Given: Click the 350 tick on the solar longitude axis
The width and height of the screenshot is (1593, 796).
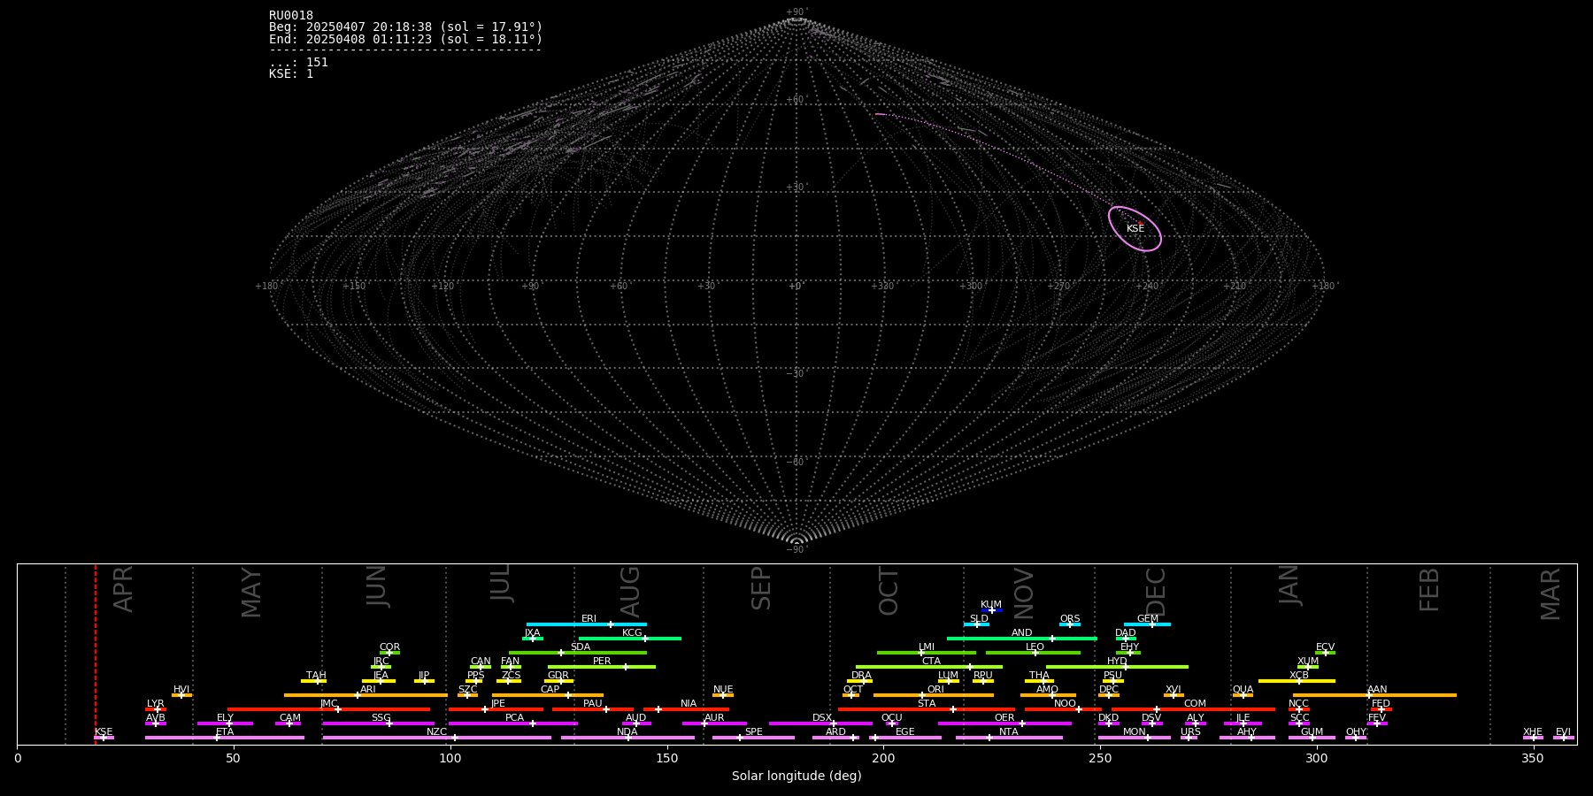Looking at the screenshot, I should pyautogui.click(x=1534, y=759).
